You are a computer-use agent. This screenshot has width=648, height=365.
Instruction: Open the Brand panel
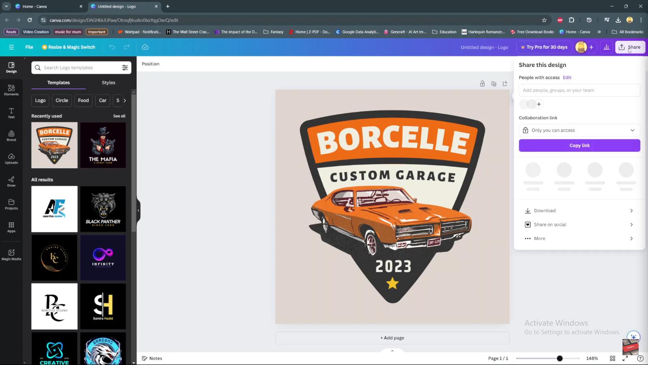11,136
